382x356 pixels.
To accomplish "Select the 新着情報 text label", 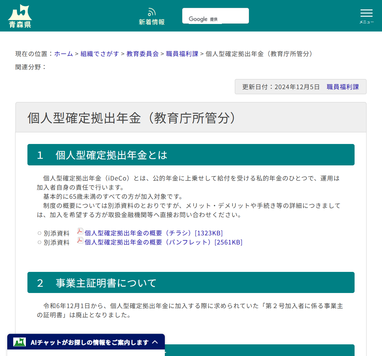I will (x=152, y=22).
